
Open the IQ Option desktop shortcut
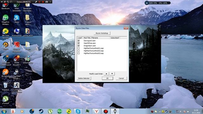pyautogui.click(x=5, y=73)
